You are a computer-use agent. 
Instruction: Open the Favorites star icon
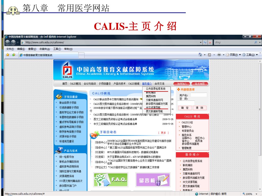click(8, 55)
